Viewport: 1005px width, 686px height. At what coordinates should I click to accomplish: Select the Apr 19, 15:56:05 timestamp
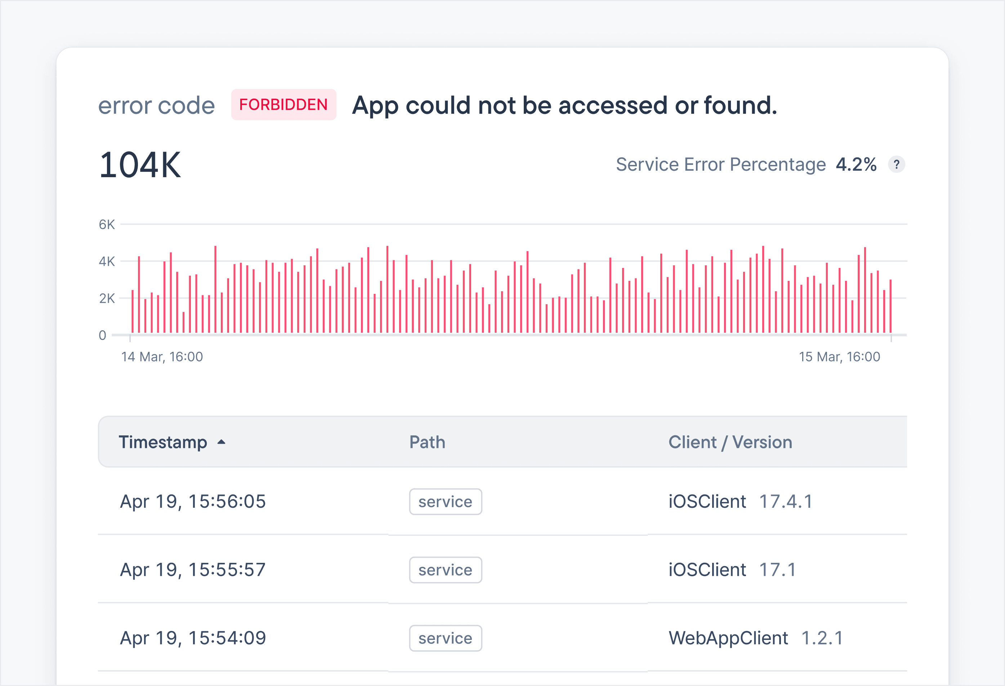[x=193, y=501]
